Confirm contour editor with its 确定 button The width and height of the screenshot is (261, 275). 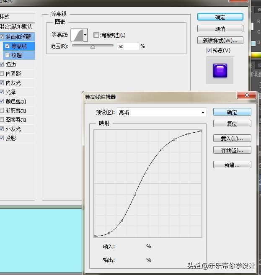click(x=232, y=112)
